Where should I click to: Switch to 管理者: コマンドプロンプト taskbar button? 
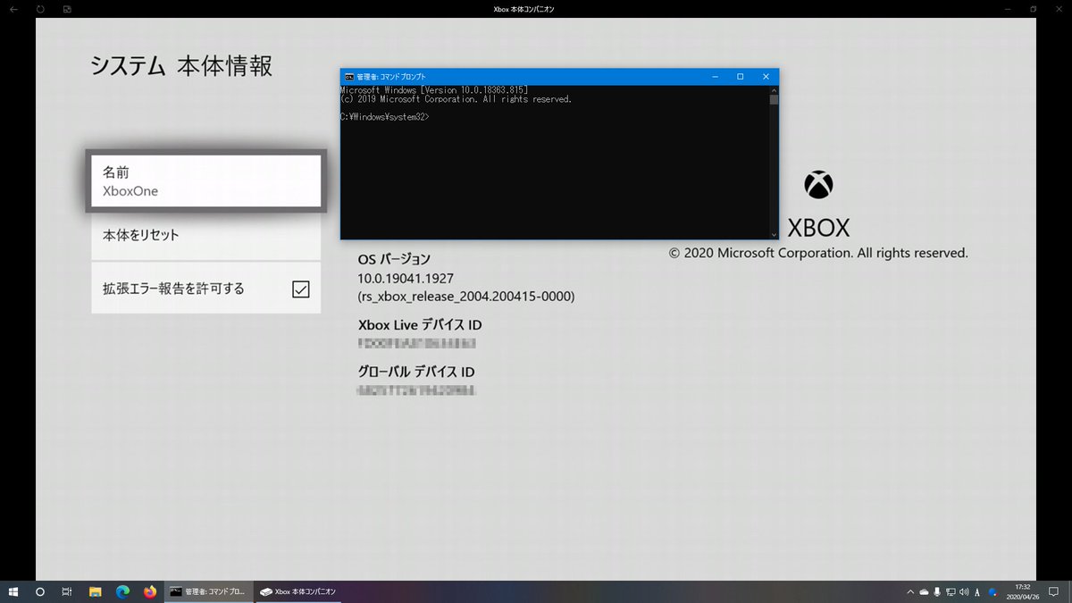tap(208, 591)
